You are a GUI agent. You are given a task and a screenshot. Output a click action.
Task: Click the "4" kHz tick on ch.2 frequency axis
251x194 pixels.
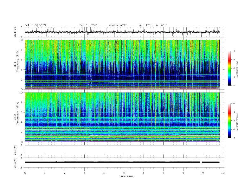(x=22, y=122)
